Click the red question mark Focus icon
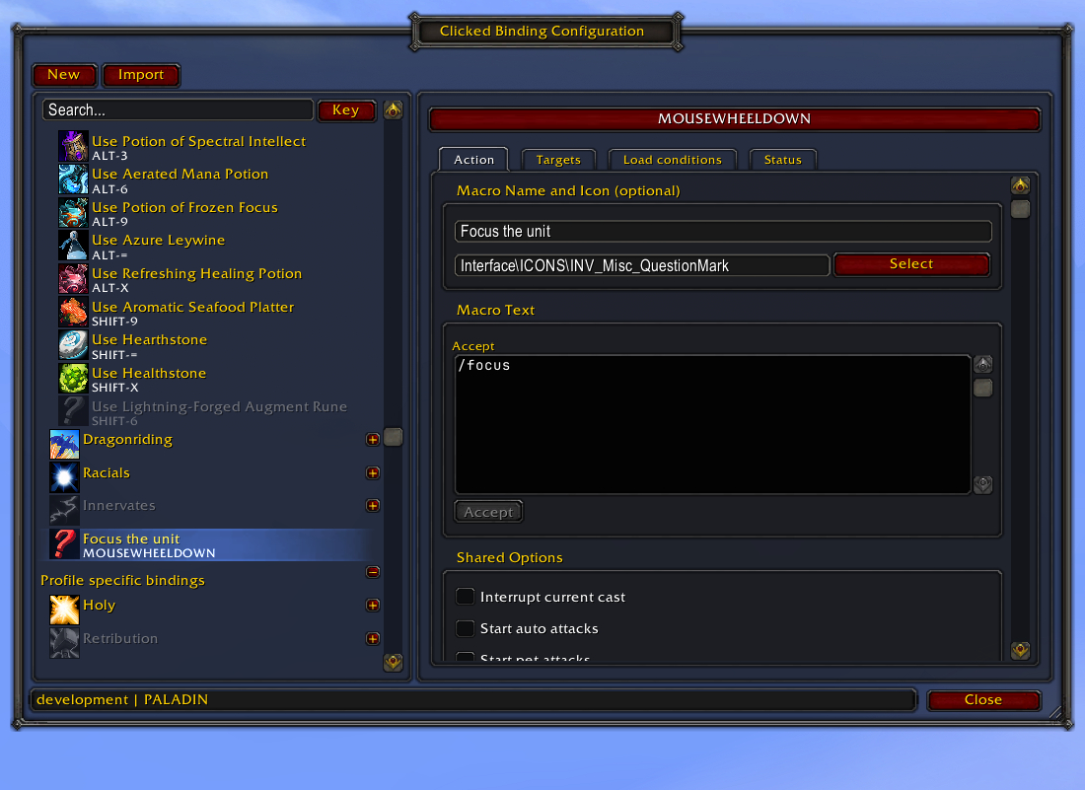 [64, 543]
